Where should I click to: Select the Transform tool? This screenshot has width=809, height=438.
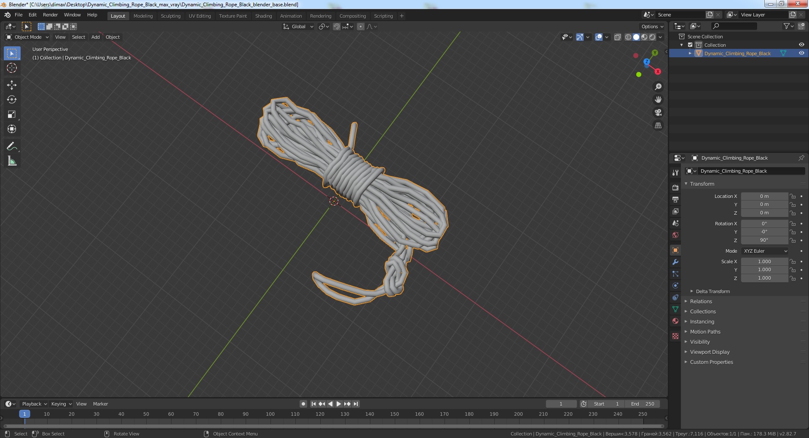coord(12,129)
